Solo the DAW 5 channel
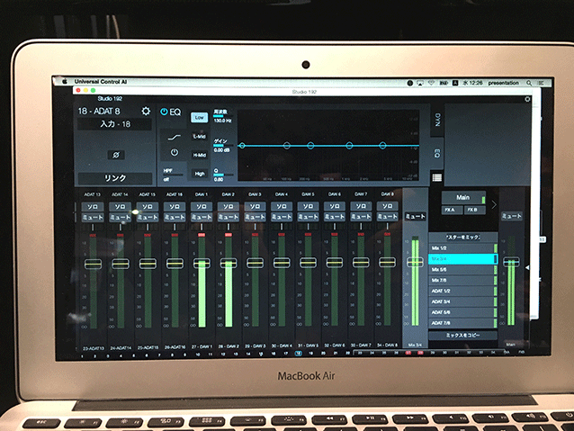574x431 pixels. (x=308, y=206)
